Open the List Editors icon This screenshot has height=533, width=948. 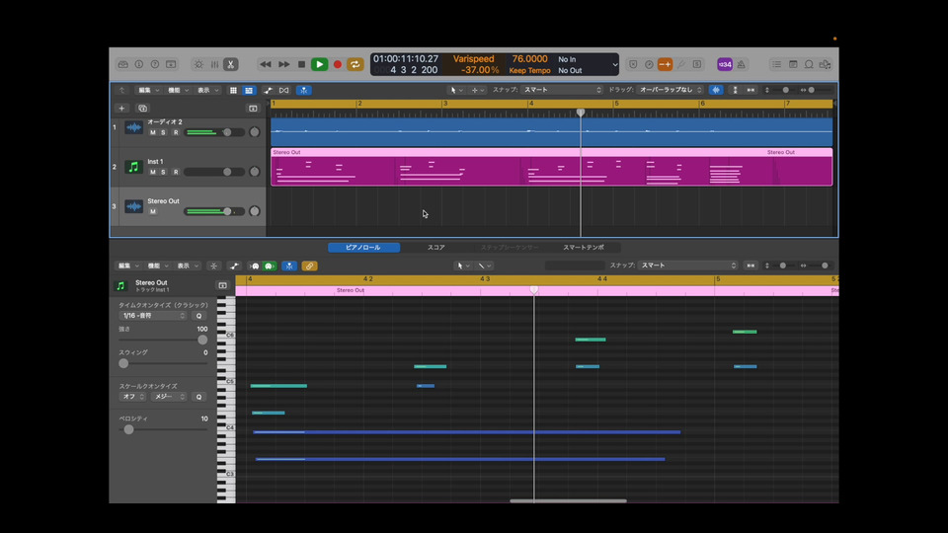pos(776,64)
